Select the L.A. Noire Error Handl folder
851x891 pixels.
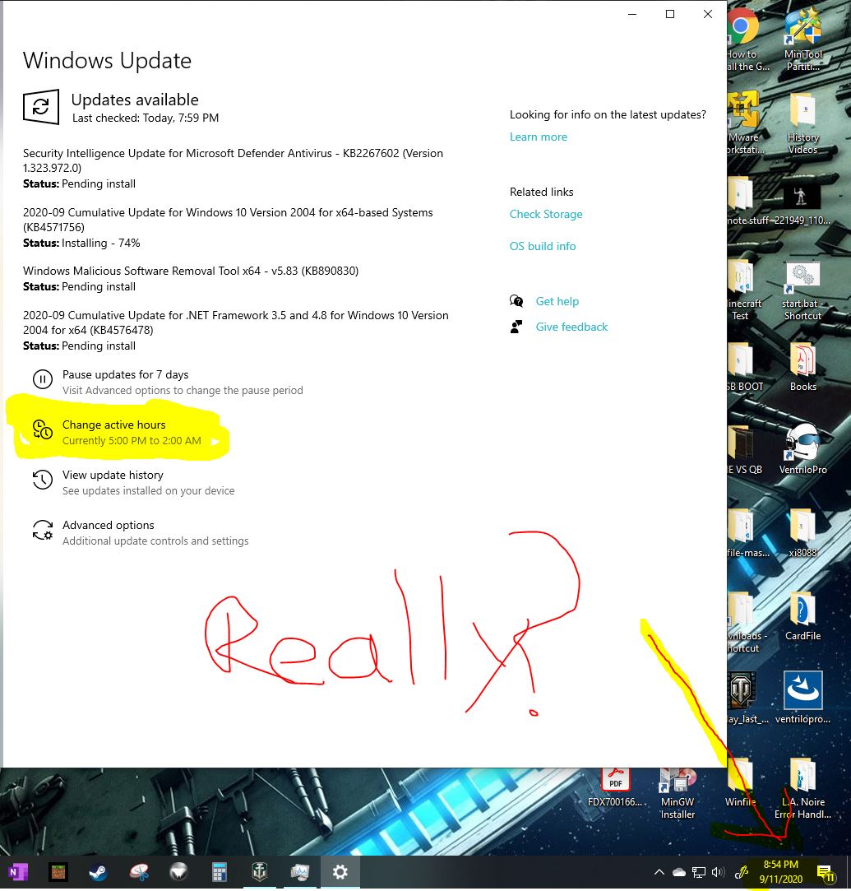[x=802, y=787]
